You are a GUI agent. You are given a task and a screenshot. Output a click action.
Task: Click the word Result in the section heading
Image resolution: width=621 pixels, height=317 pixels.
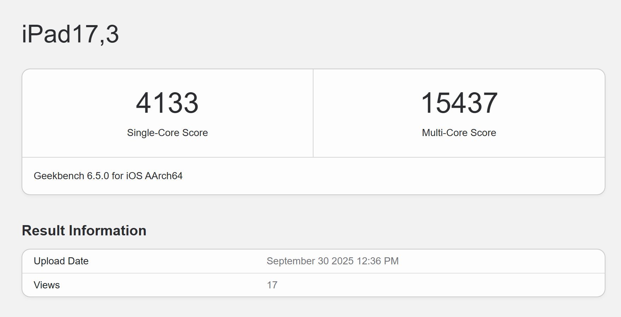(x=43, y=231)
